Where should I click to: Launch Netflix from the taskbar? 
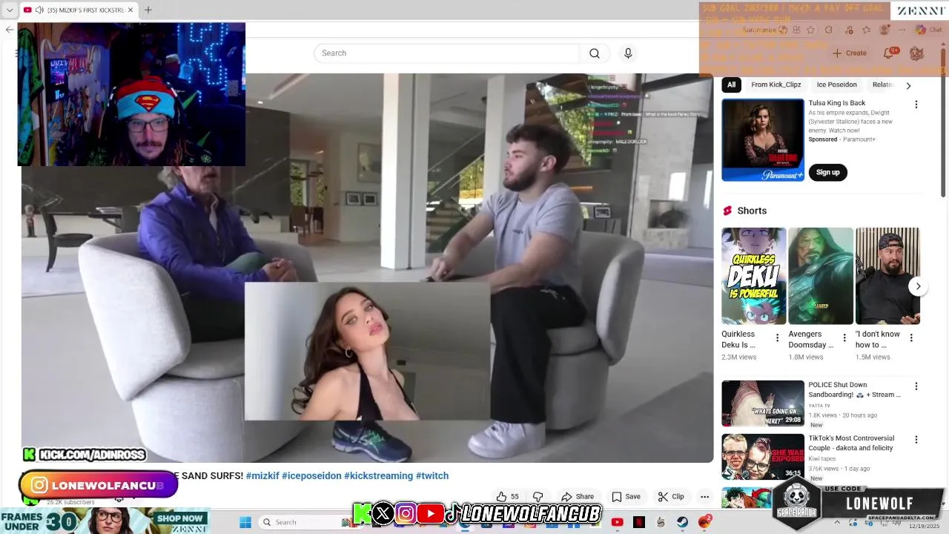[639, 522]
